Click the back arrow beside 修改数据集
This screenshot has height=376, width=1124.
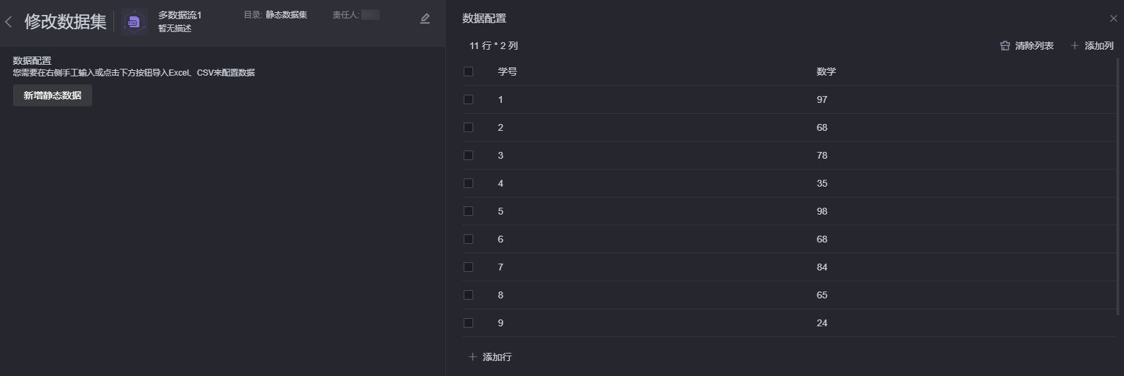tap(8, 22)
